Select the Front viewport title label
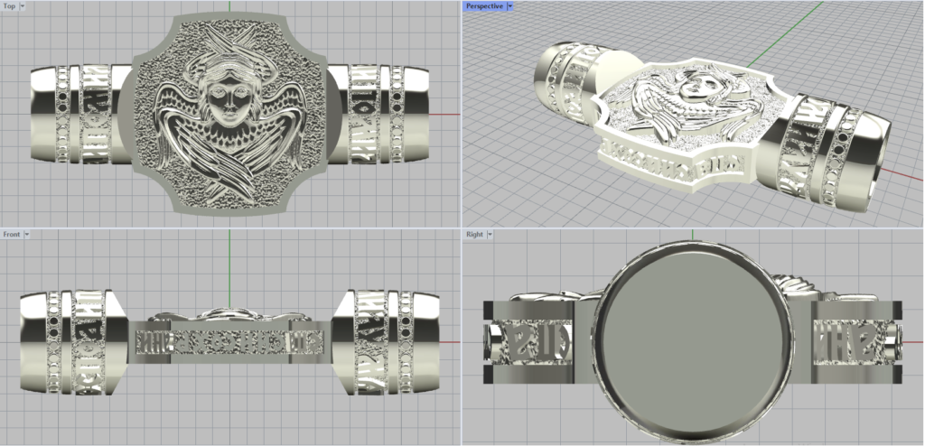The width and height of the screenshot is (925, 446). pos(11,234)
